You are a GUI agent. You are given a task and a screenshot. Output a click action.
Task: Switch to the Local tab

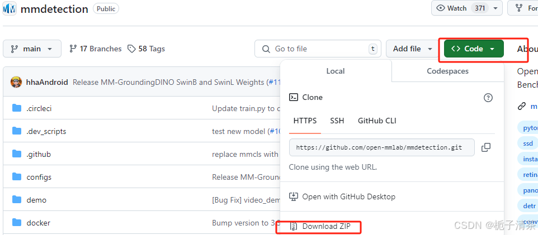(336, 71)
